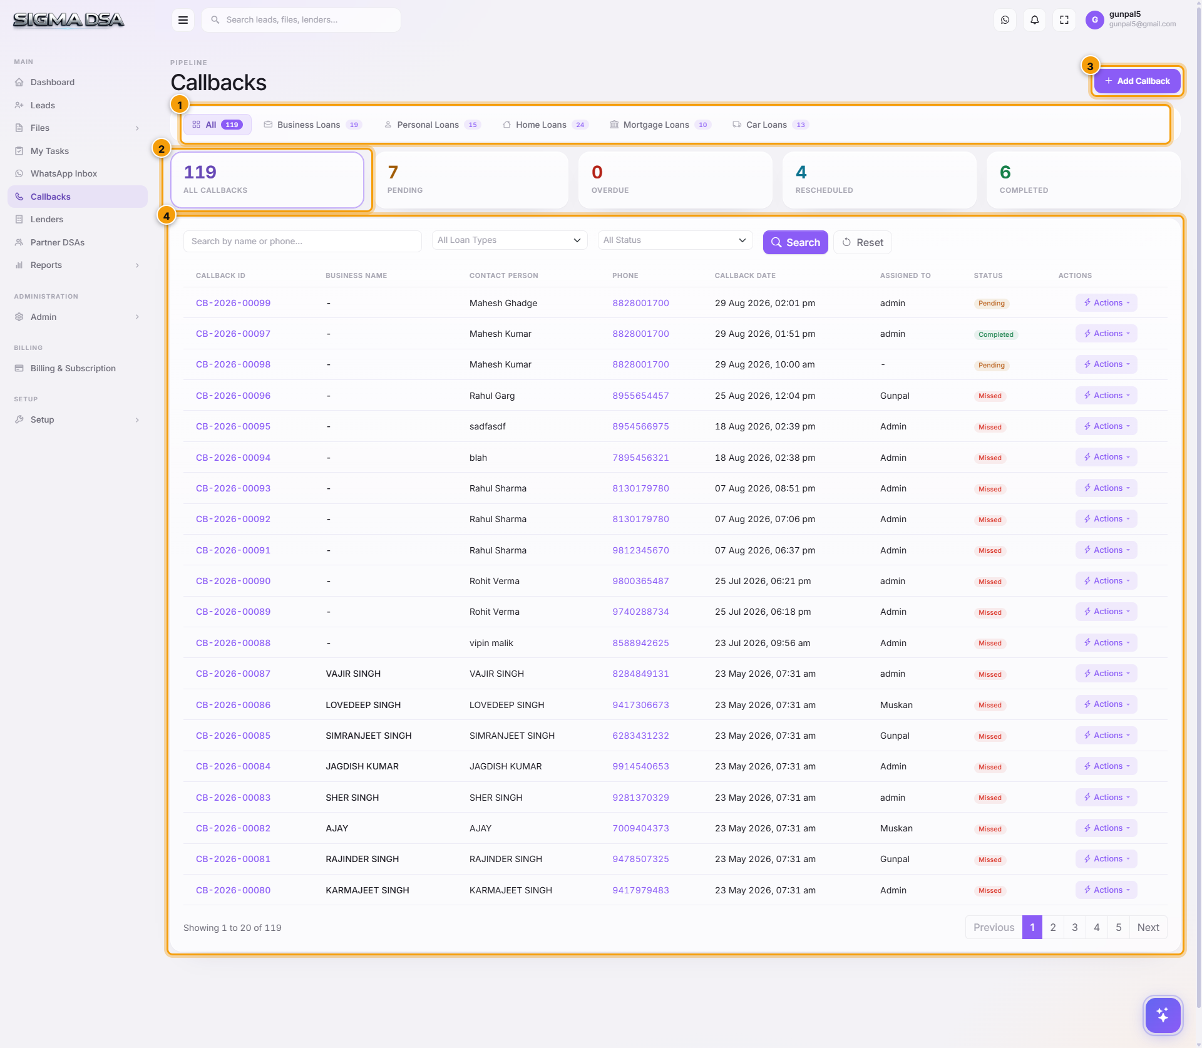This screenshot has width=1202, height=1048.
Task: Expand the Admin sidebar submenu
Action: (78, 317)
